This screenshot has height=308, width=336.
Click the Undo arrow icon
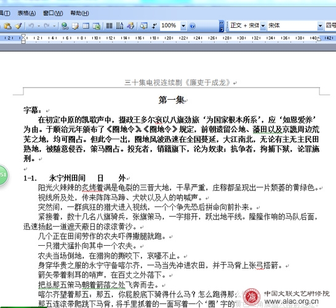[31, 26]
